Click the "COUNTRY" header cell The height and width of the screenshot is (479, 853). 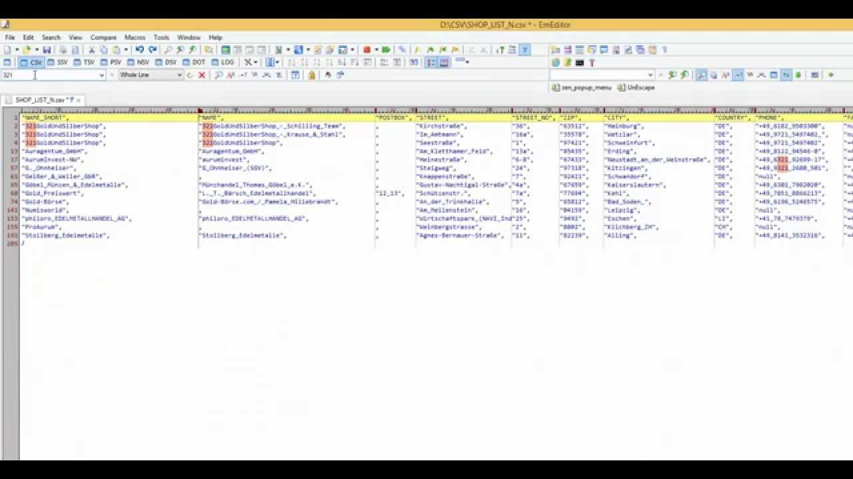coord(732,118)
